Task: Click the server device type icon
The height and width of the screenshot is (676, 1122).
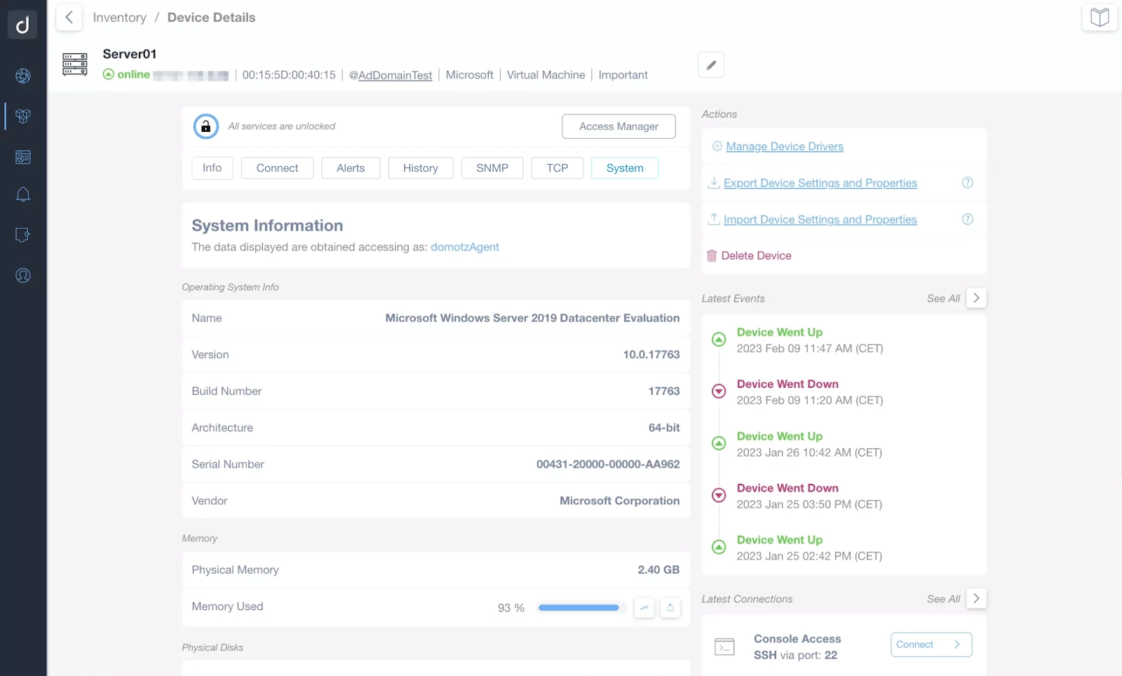Action: pos(75,65)
